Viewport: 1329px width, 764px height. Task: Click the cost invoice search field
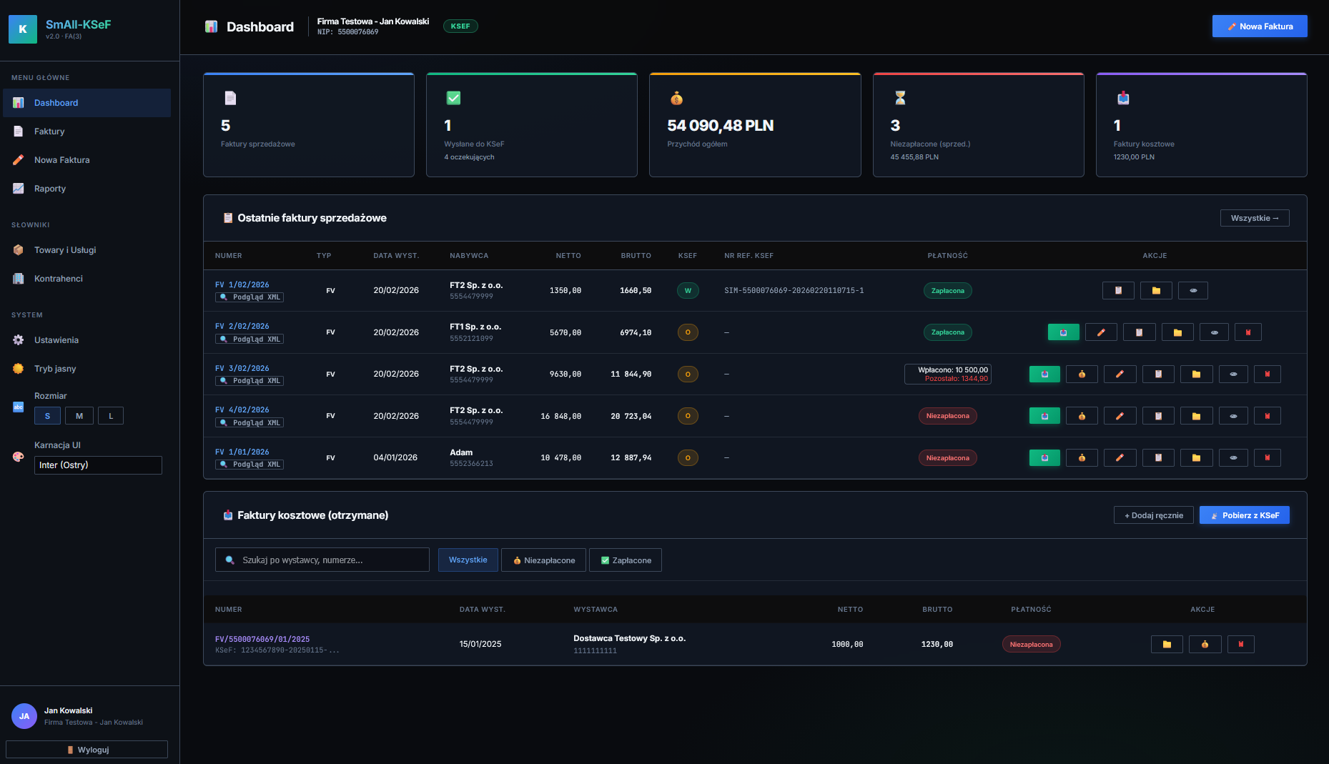[x=322, y=560]
